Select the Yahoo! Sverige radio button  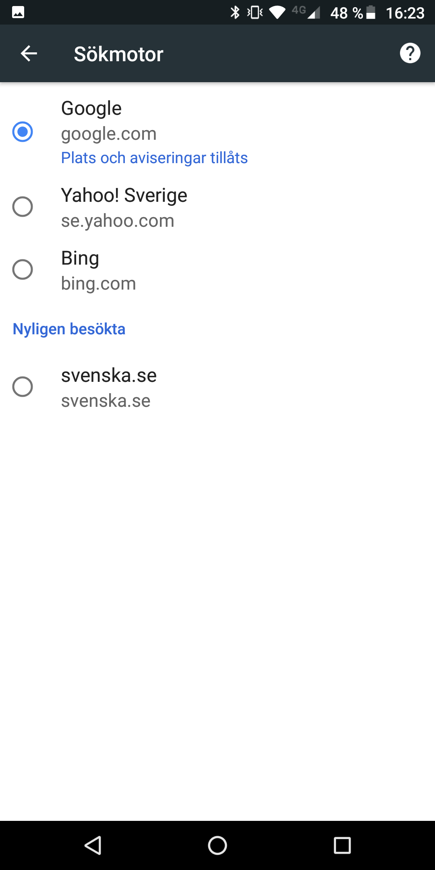pyautogui.click(x=23, y=207)
